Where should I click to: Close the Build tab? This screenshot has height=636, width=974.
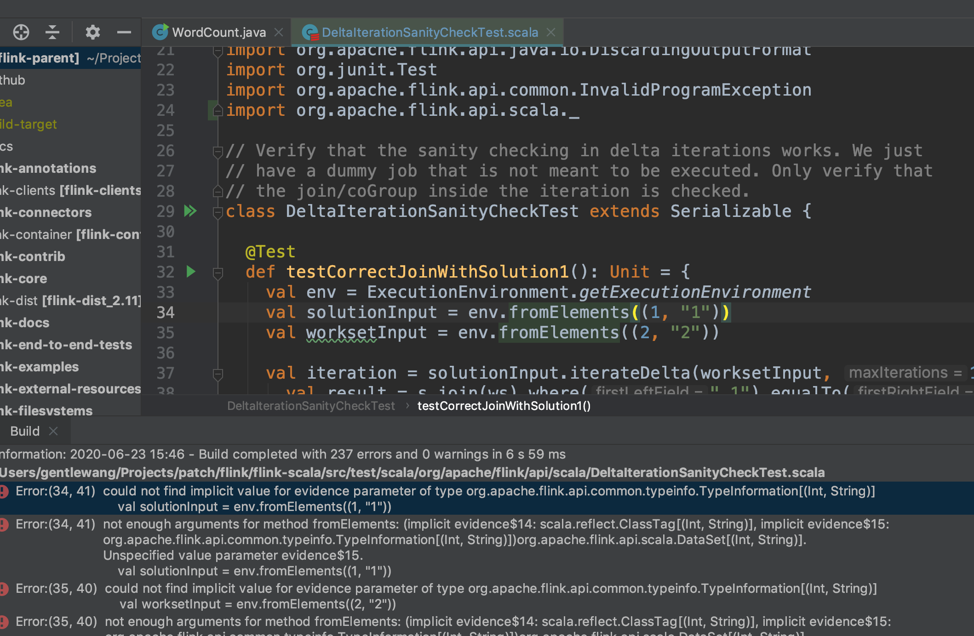53,431
